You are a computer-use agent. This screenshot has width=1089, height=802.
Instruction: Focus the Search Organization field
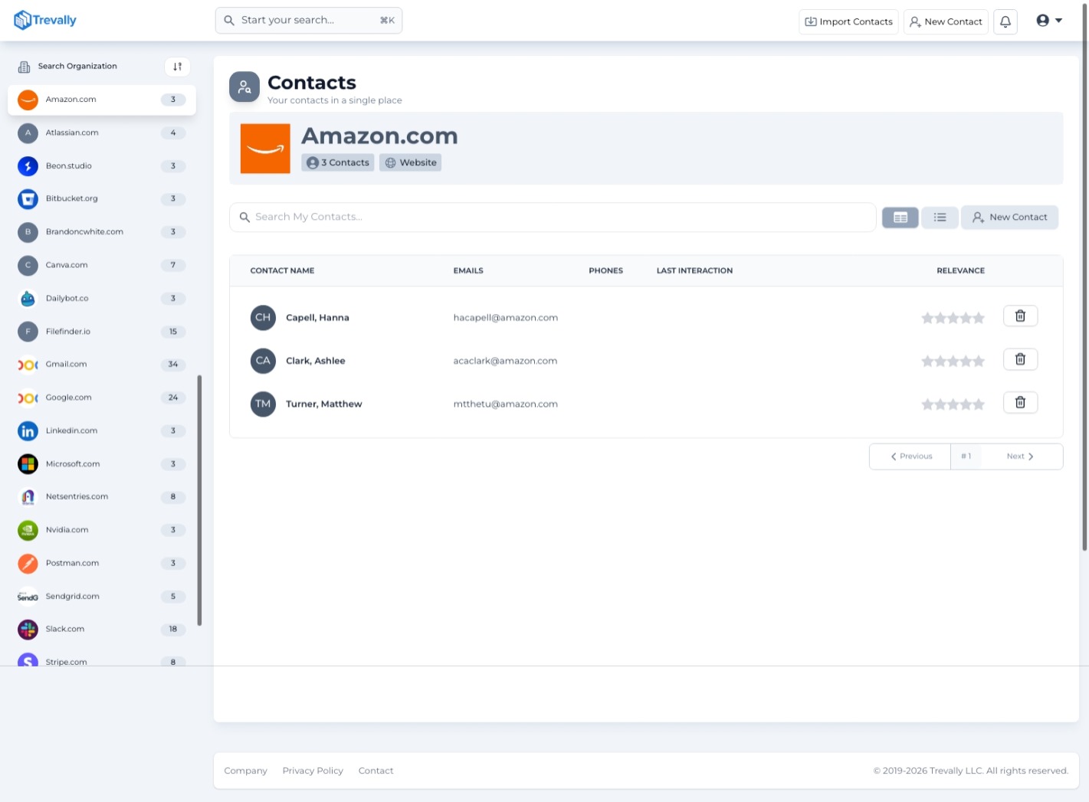click(x=77, y=67)
